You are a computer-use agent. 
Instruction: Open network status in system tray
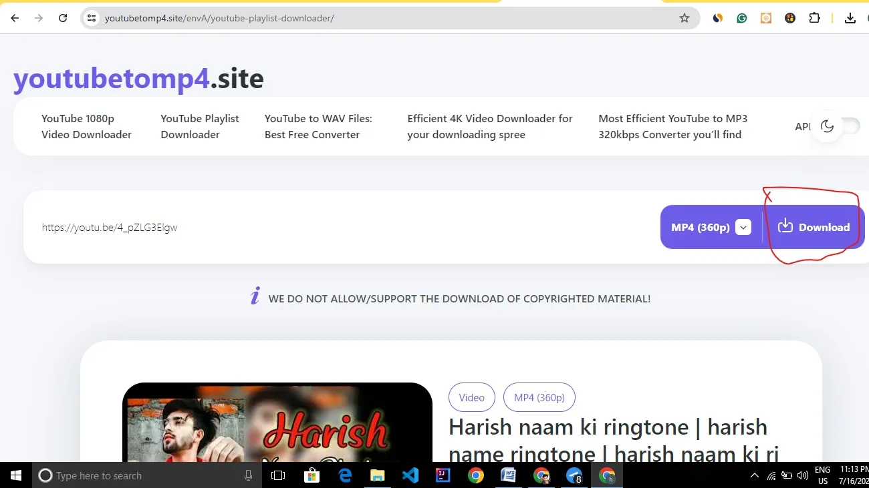tap(771, 476)
